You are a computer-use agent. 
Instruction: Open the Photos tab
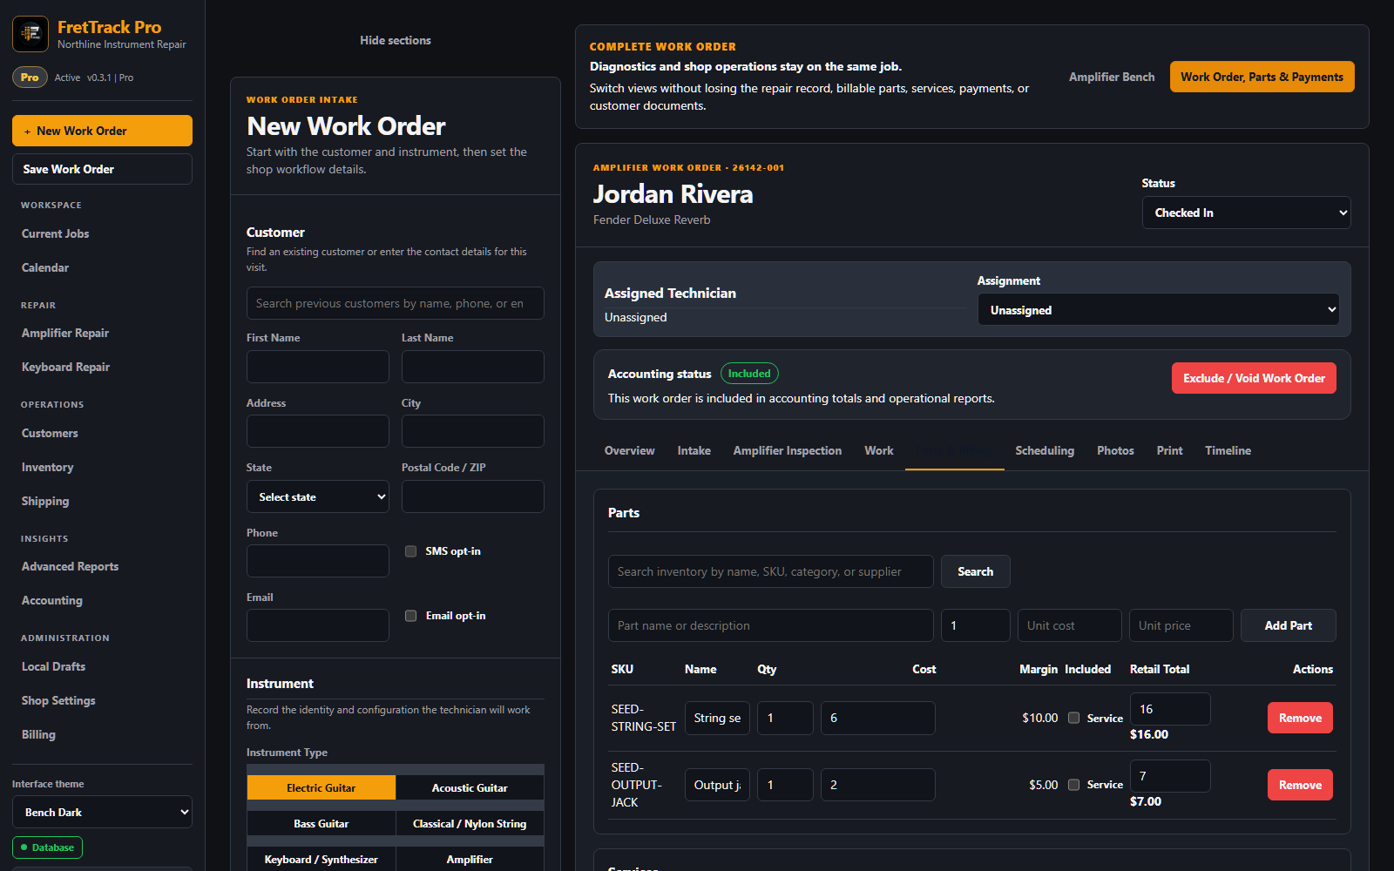pos(1115,450)
